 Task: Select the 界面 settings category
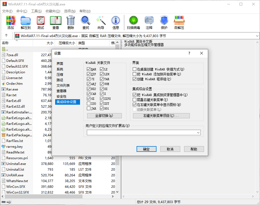tap(60, 64)
